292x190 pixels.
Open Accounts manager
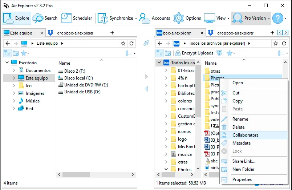click(155, 18)
